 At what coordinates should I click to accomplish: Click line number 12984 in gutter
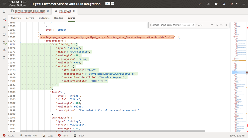(x=12, y=92)
